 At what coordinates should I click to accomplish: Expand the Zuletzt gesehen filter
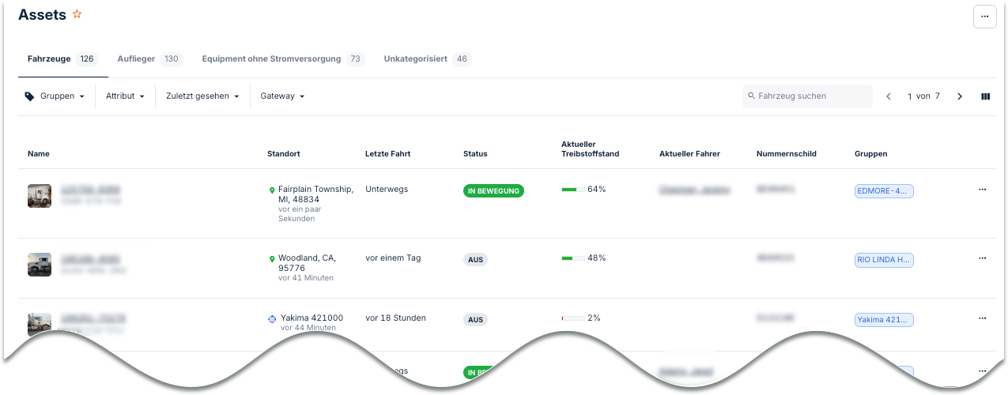click(202, 96)
